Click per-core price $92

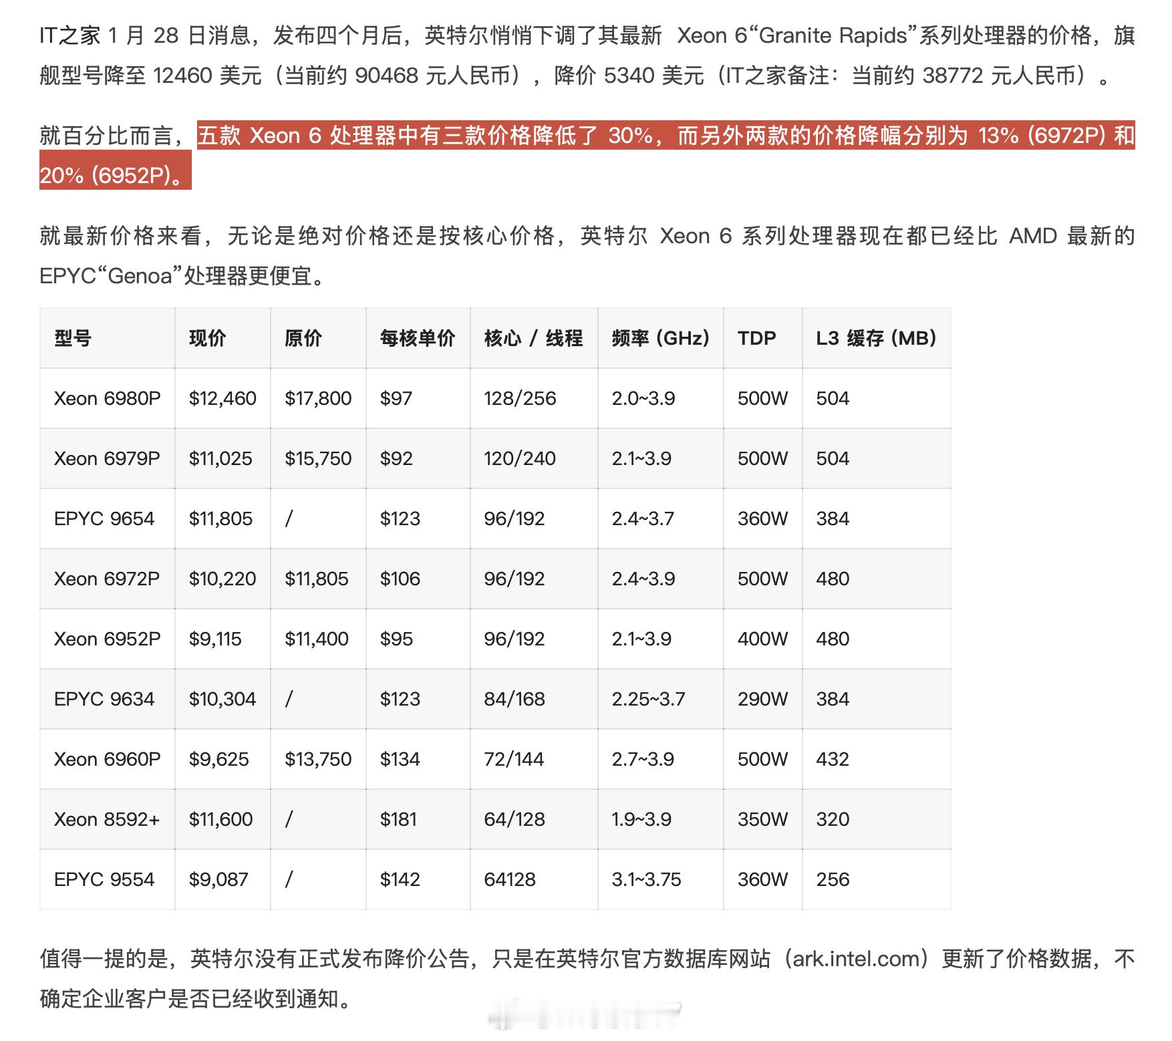point(396,458)
